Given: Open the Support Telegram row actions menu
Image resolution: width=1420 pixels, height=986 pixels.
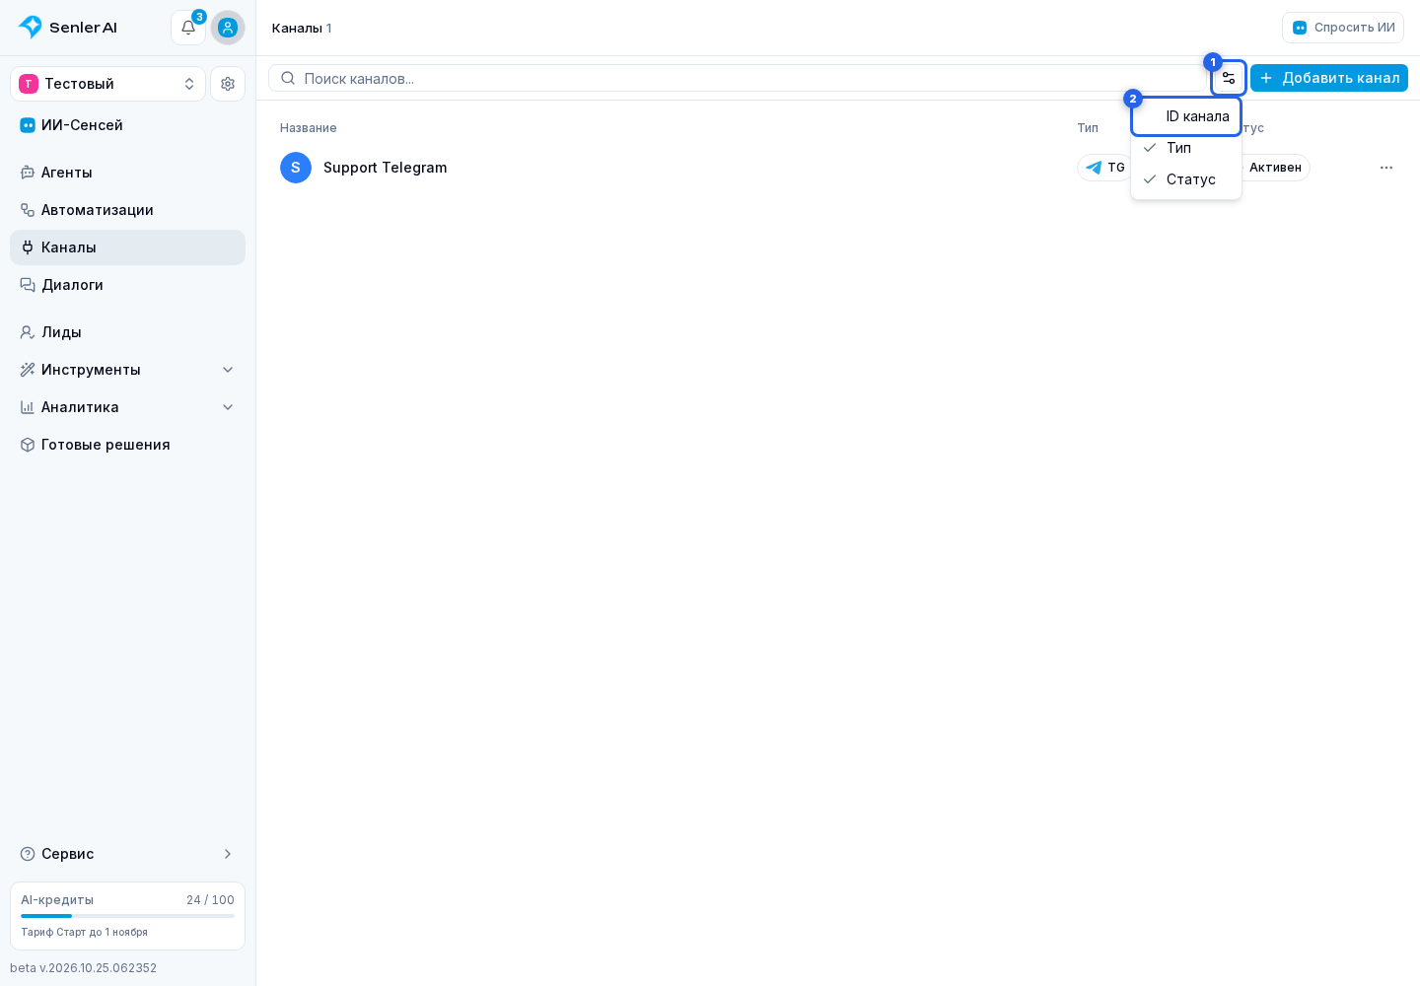Looking at the screenshot, I should click(1386, 168).
